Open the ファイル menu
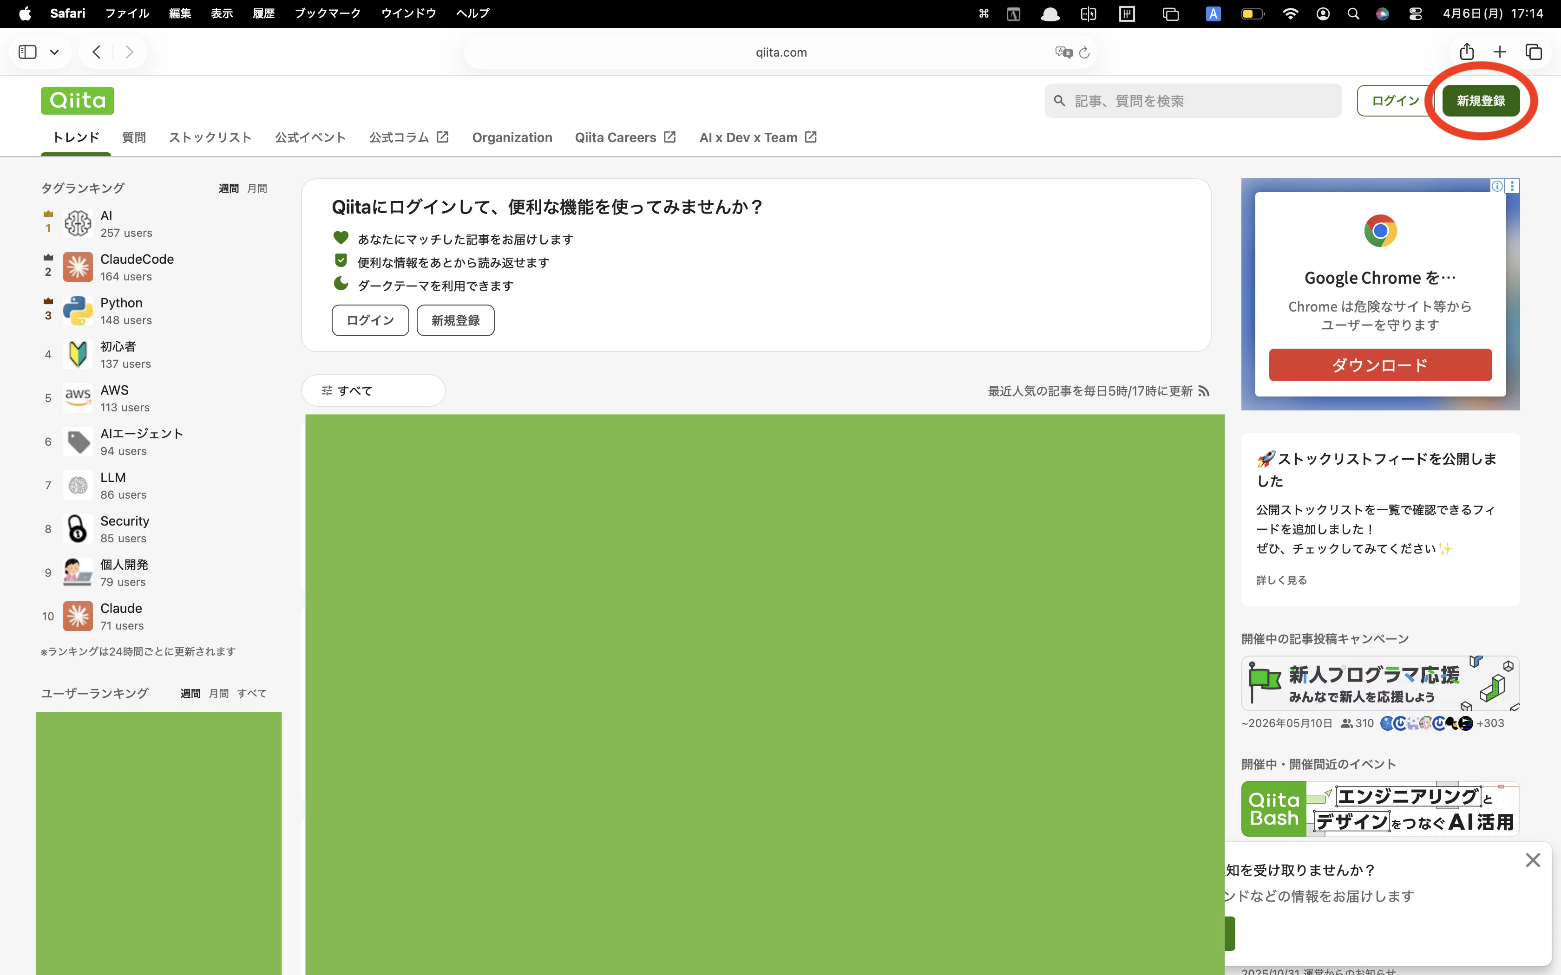The image size is (1561, 975). pyautogui.click(x=127, y=13)
